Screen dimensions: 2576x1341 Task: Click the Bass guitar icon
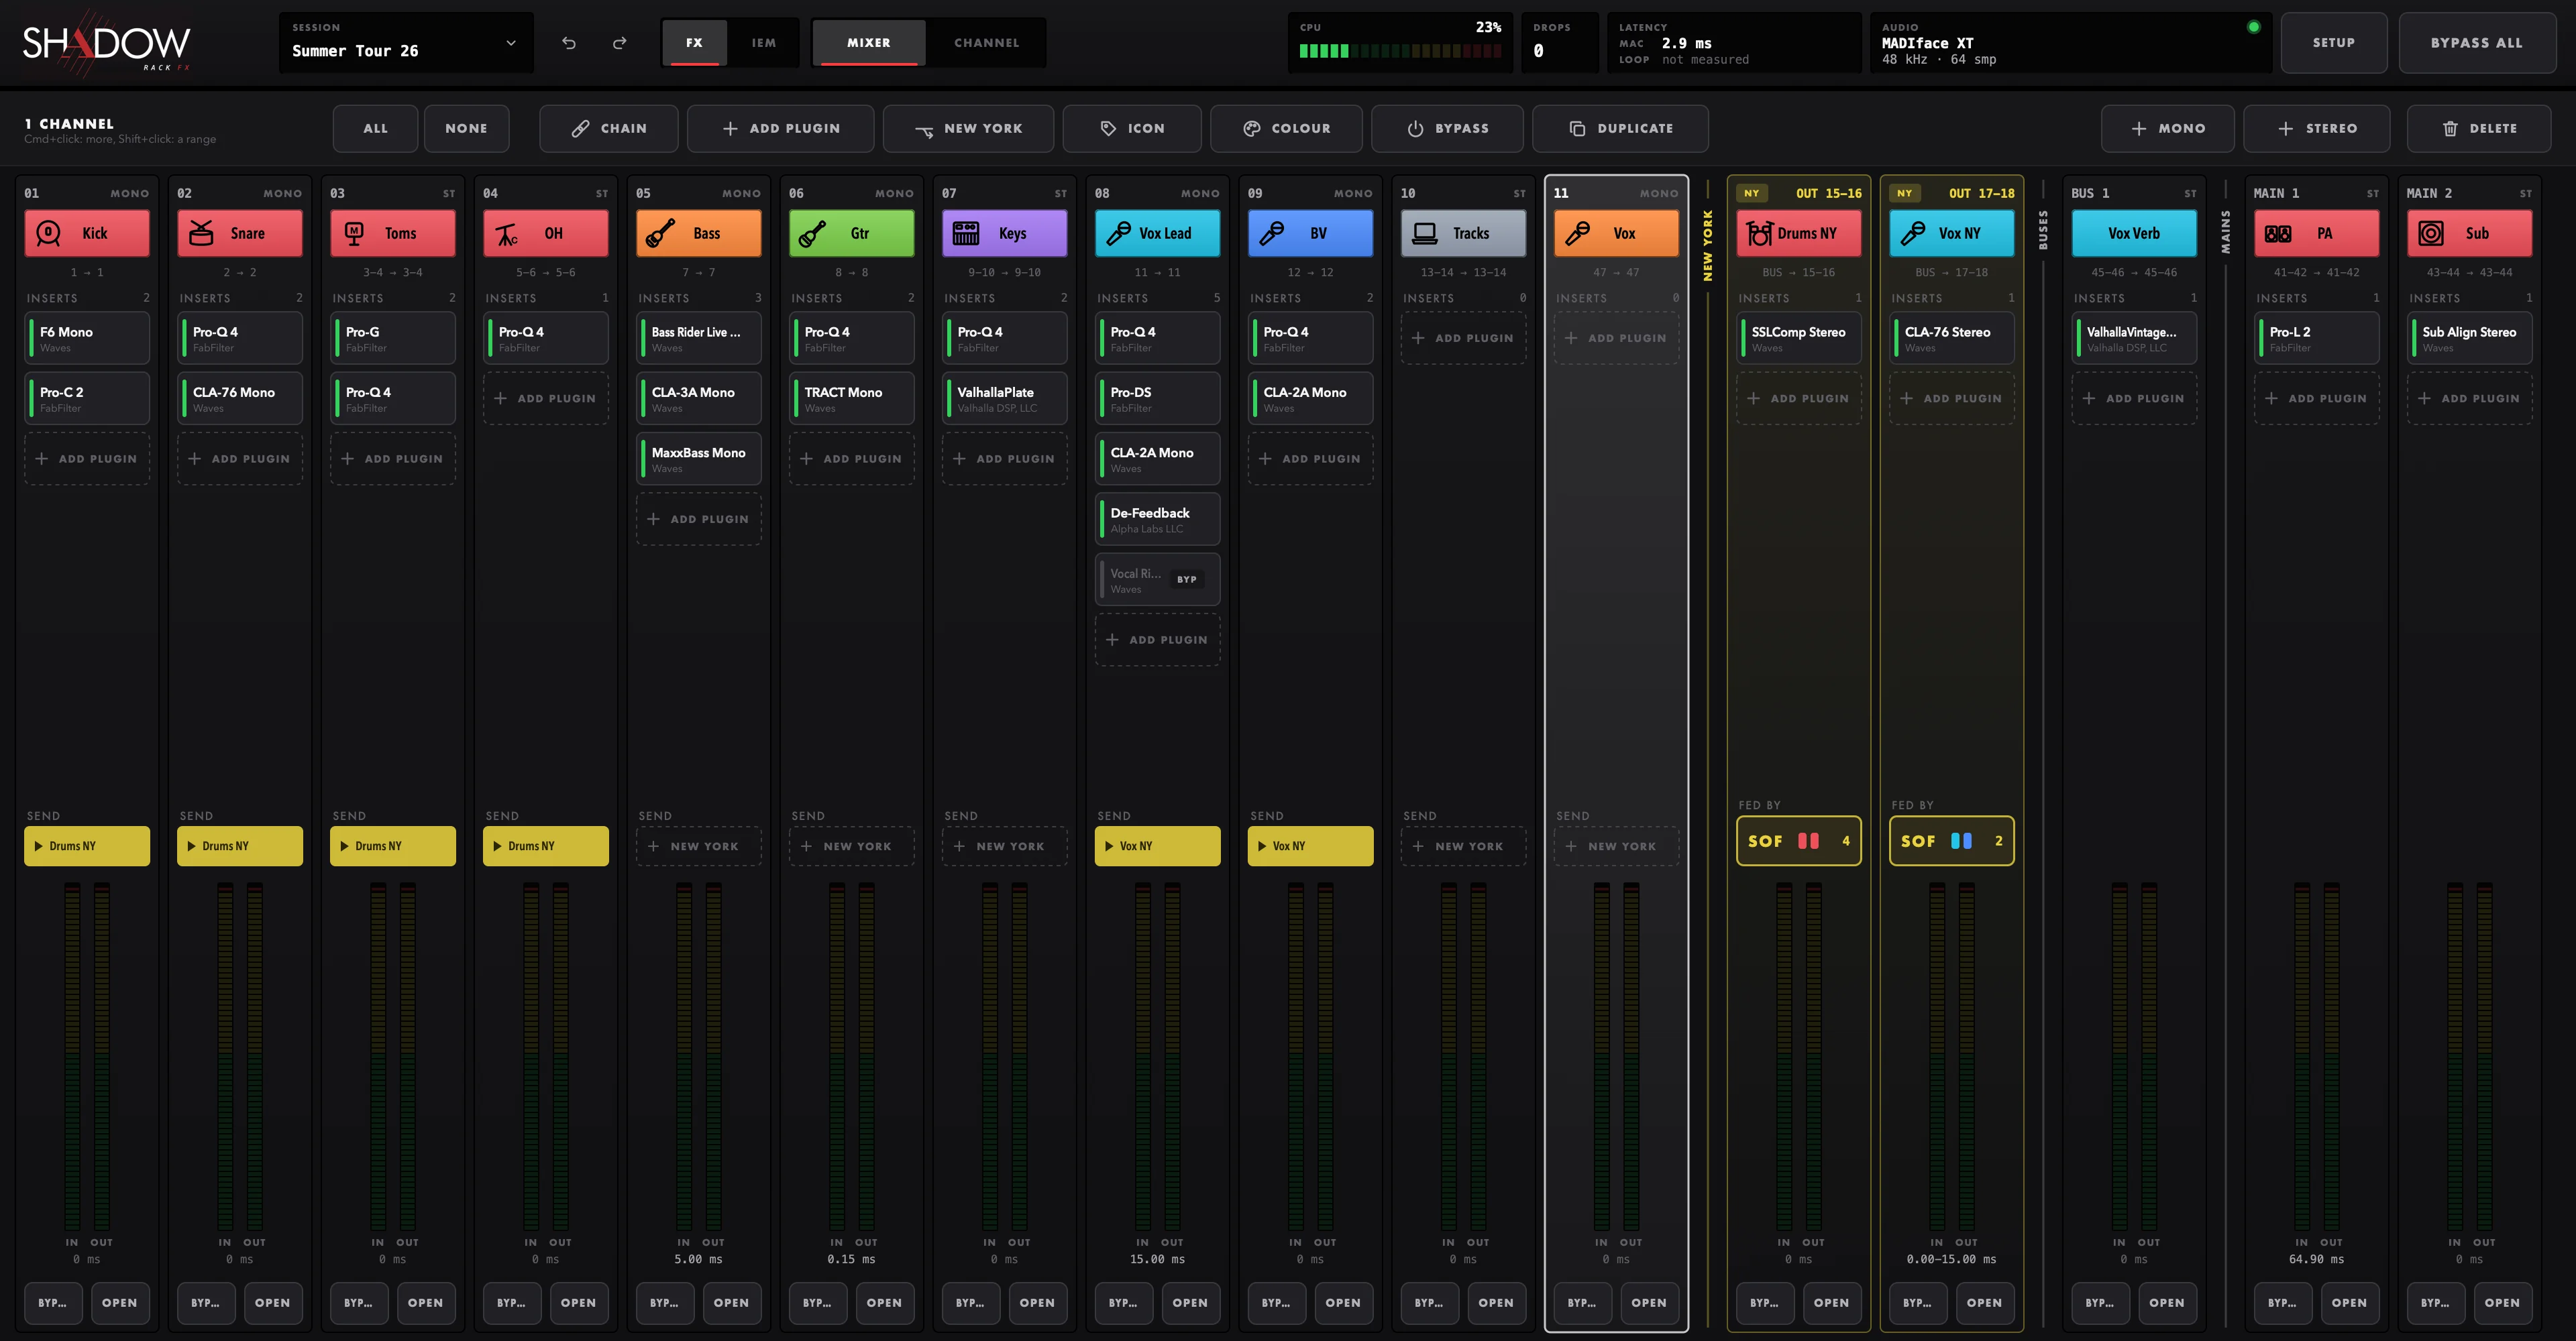pos(660,233)
